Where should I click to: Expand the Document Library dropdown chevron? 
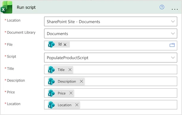coord(173,34)
